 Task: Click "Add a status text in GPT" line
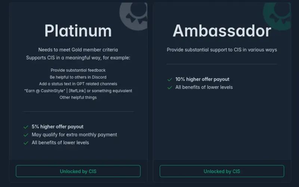[78, 84]
